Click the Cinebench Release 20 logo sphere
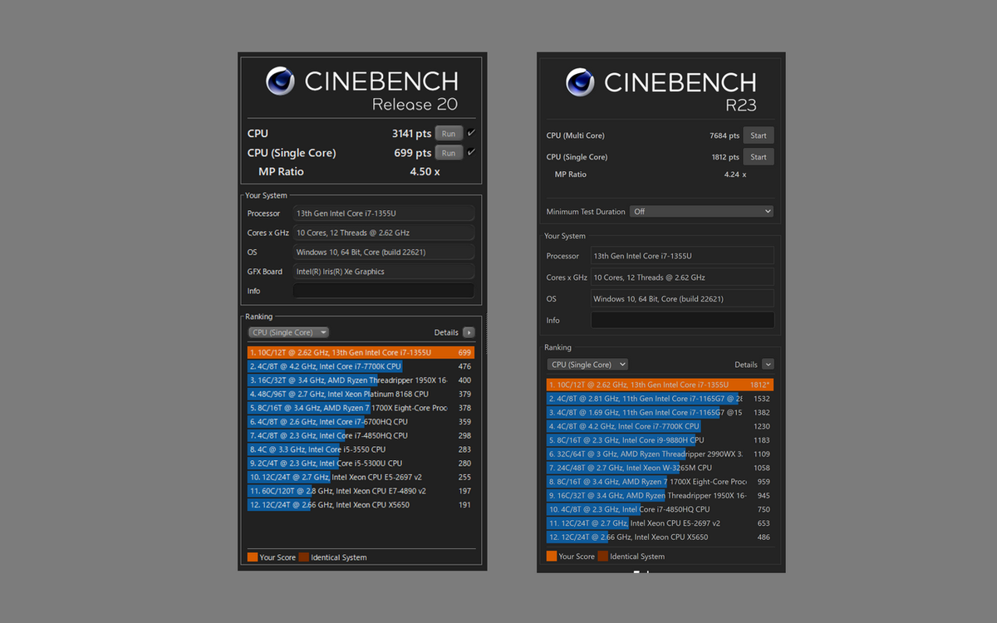The width and height of the screenshot is (997, 623). click(281, 81)
